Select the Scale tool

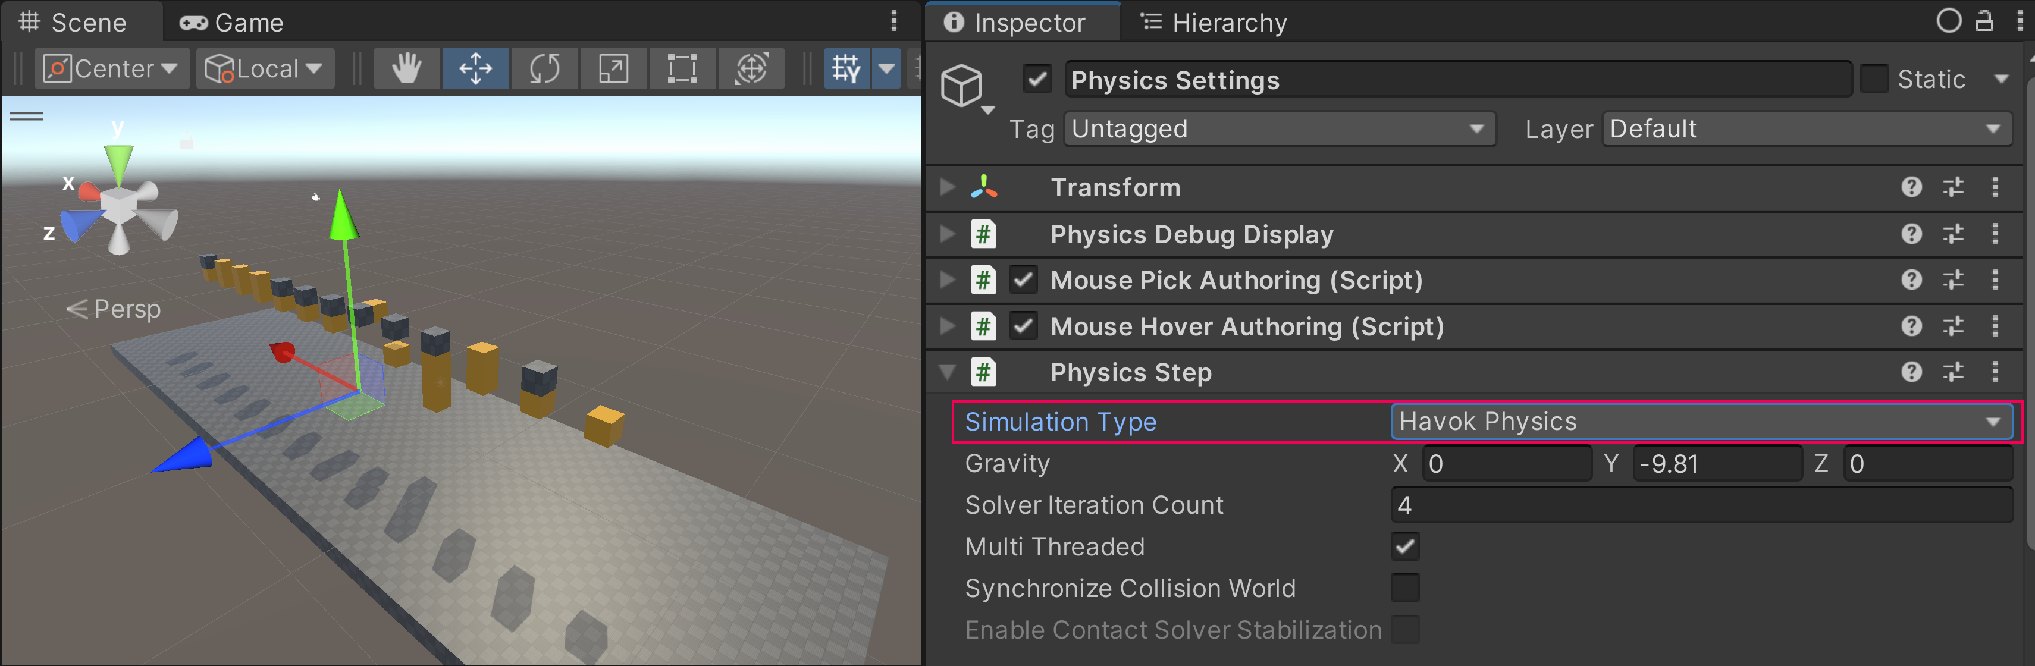click(613, 69)
